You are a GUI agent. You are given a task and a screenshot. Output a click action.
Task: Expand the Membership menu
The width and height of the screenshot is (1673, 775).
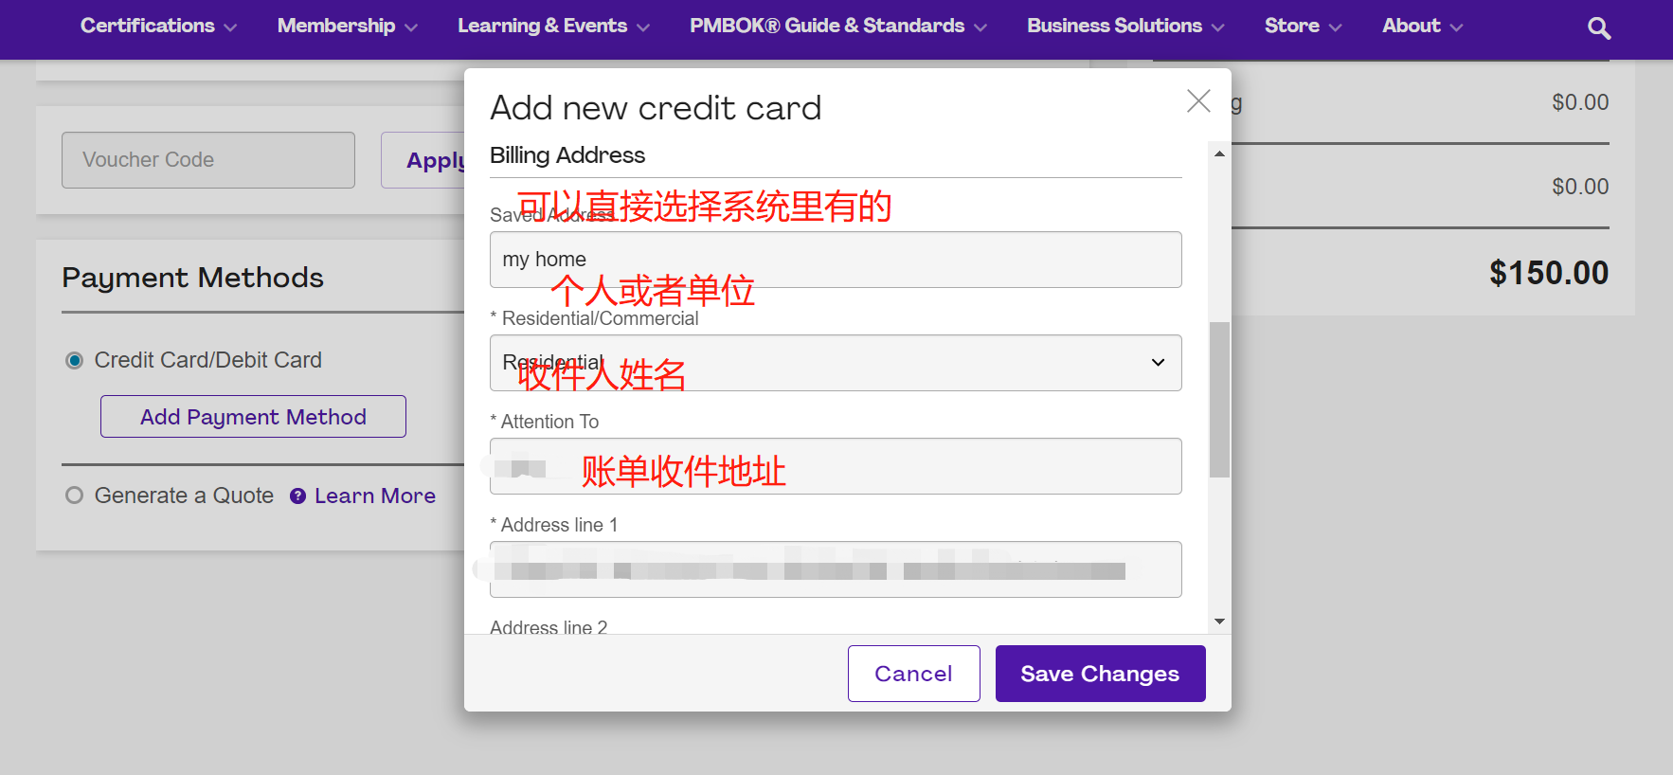tap(347, 27)
